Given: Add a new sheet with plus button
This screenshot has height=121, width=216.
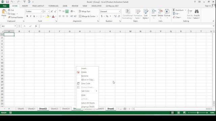Looking at the screenshot, I should (125, 109).
